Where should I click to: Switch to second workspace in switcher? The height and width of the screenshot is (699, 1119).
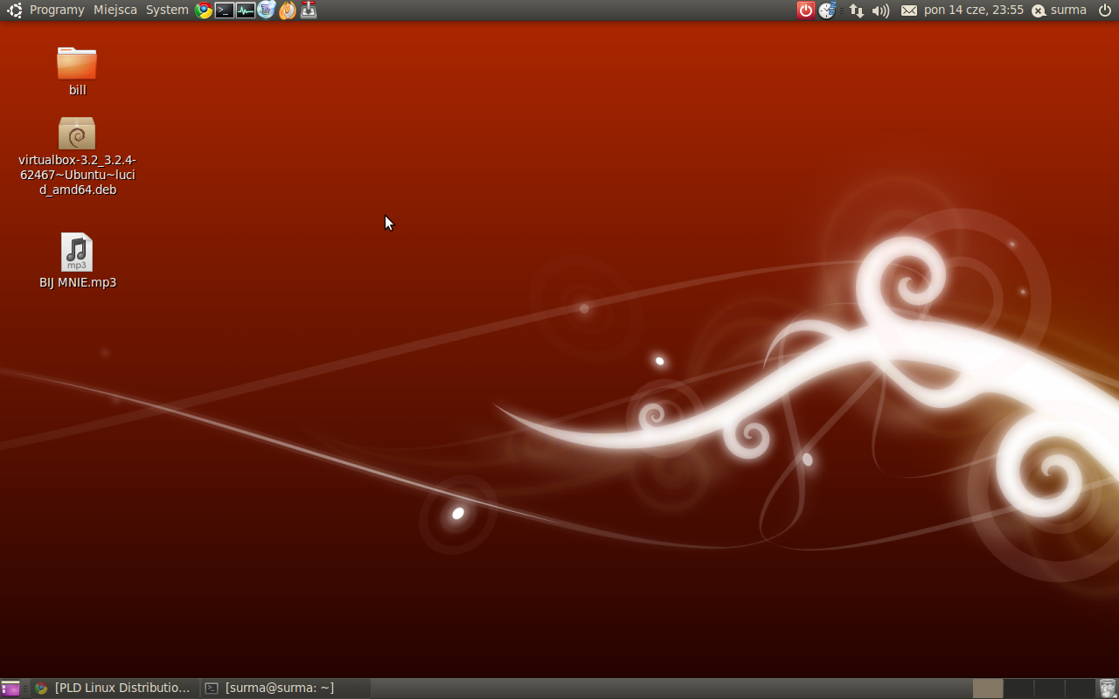1018,689
